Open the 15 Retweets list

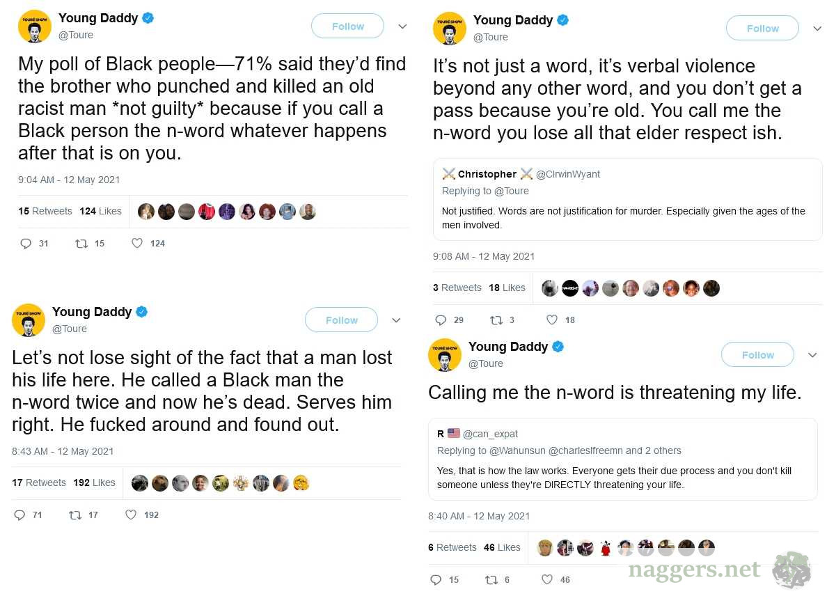[45, 211]
